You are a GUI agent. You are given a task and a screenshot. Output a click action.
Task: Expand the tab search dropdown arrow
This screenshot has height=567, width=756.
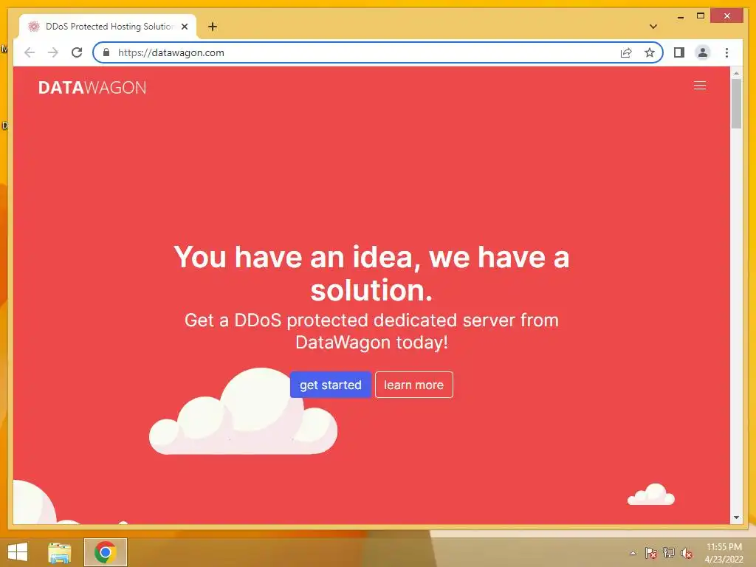point(653,27)
